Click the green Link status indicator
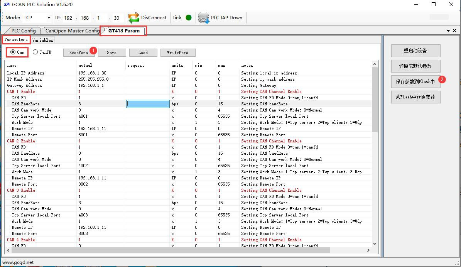Image resolution: width=461 pixels, height=267 pixels. click(189, 18)
